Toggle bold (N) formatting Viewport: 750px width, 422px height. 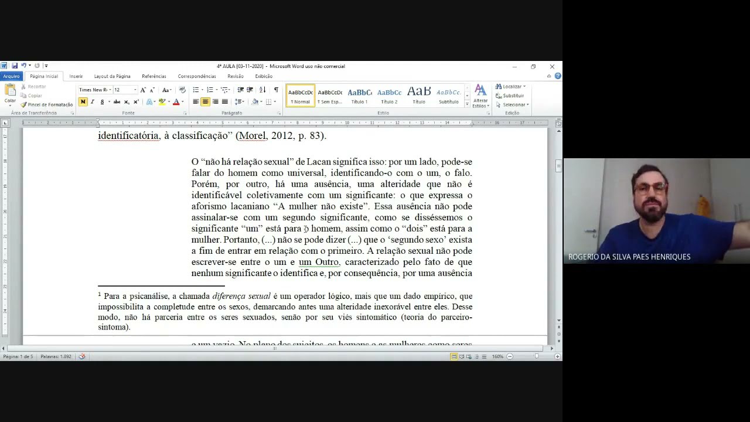tap(83, 102)
